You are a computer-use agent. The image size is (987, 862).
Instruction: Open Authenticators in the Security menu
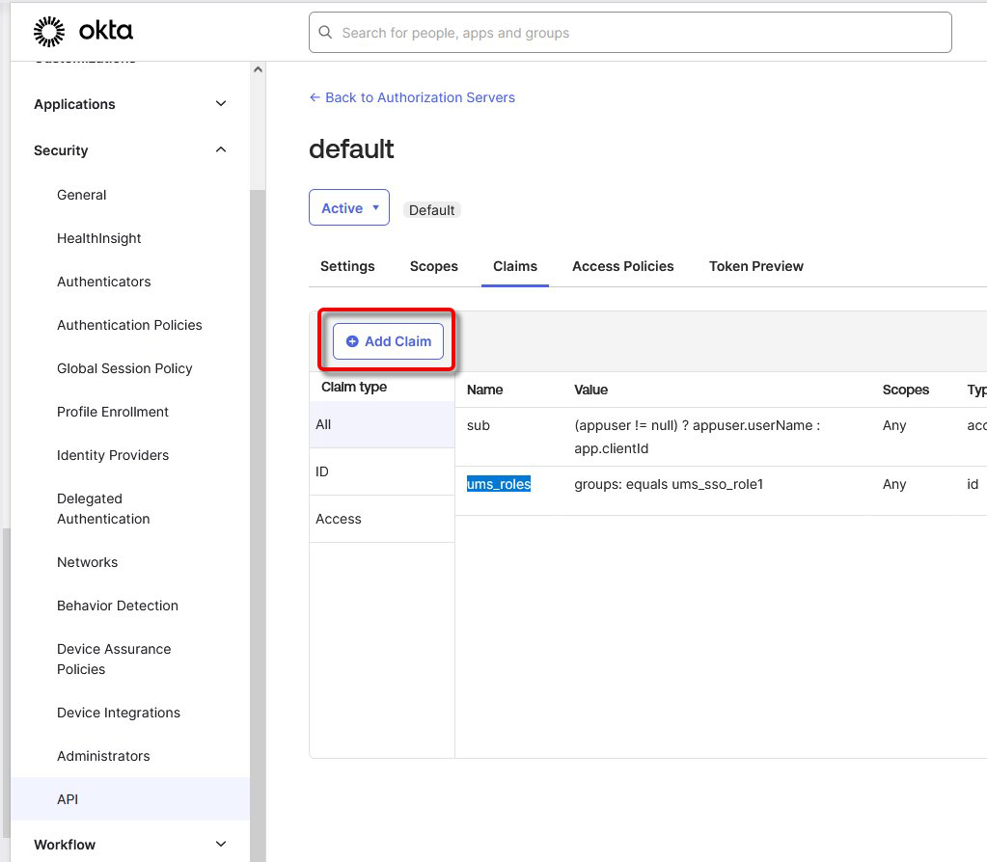[103, 282]
